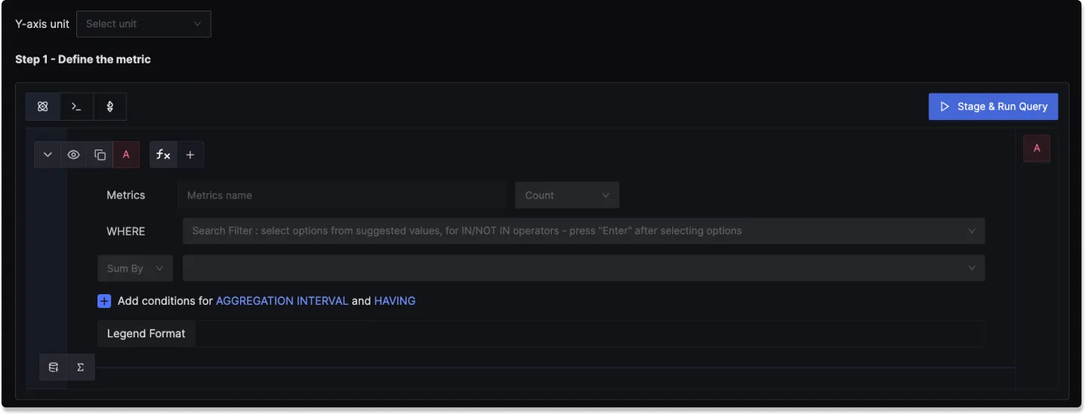Image resolution: width=1086 pixels, height=415 pixels.
Task: Select the A query badge in right sidebar
Action: pos(1037,149)
